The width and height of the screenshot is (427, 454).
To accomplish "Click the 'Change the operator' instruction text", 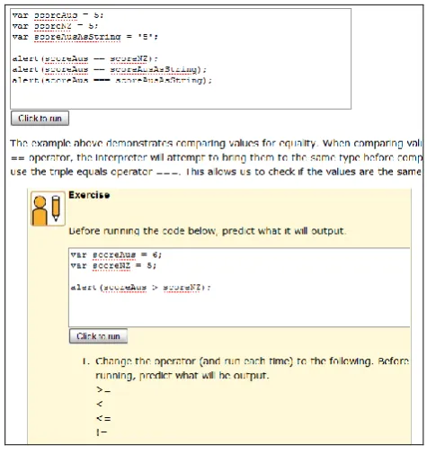I will pyautogui.click(x=252, y=368).
